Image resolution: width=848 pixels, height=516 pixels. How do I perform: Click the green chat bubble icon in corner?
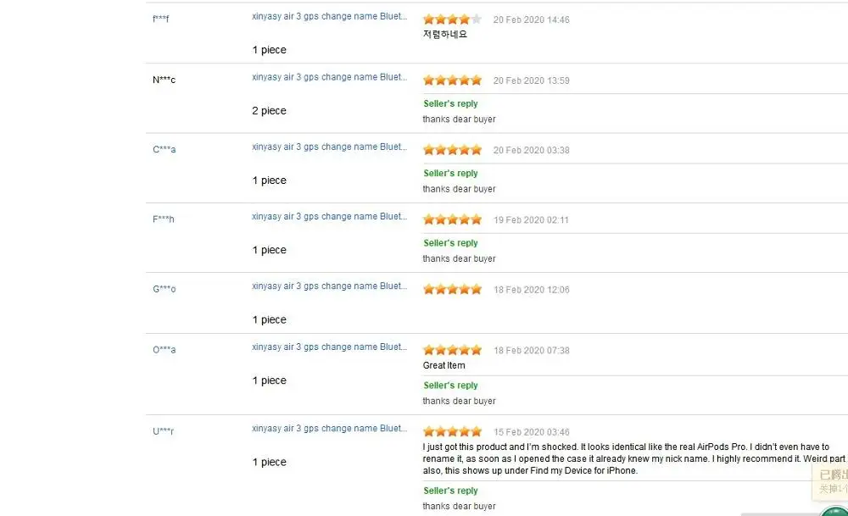(835, 511)
